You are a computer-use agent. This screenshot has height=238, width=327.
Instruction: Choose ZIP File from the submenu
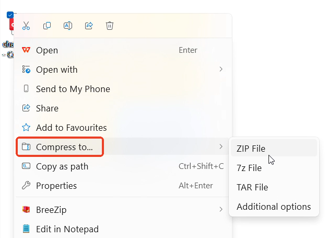pos(251,149)
